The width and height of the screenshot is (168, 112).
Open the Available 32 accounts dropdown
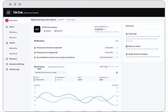pyautogui.click(x=50, y=72)
